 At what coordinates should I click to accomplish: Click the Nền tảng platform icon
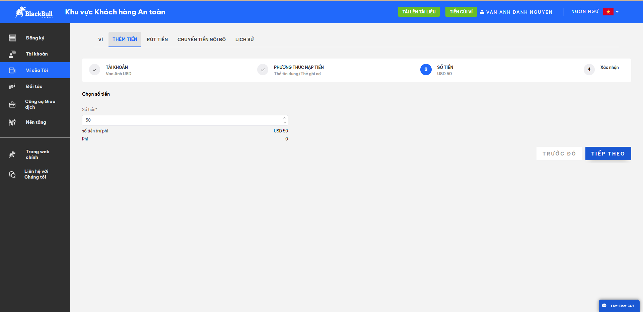12,122
